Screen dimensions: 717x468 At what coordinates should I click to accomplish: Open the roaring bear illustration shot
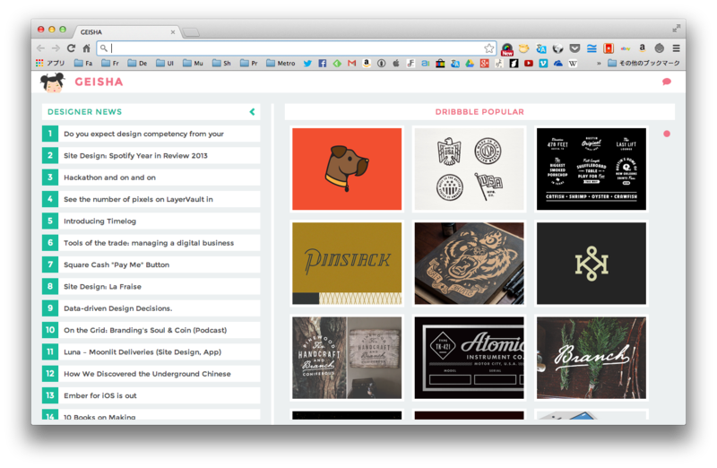[469, 264]
